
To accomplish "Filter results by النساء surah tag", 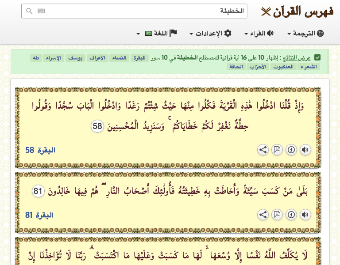I will tap(119, 58).
